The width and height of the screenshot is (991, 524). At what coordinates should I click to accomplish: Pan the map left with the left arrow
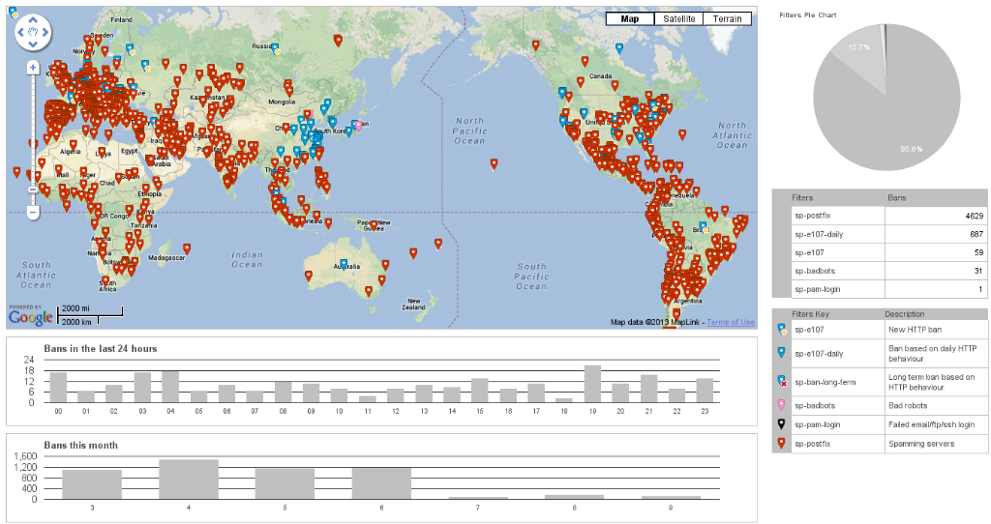pyautogui.click(x=20, y=34)
